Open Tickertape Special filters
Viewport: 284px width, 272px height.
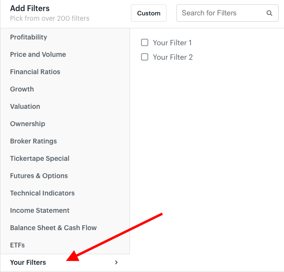click(x=39, y=158)
